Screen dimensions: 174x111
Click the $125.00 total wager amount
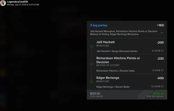pyautogui.click(x=95, y=94)
